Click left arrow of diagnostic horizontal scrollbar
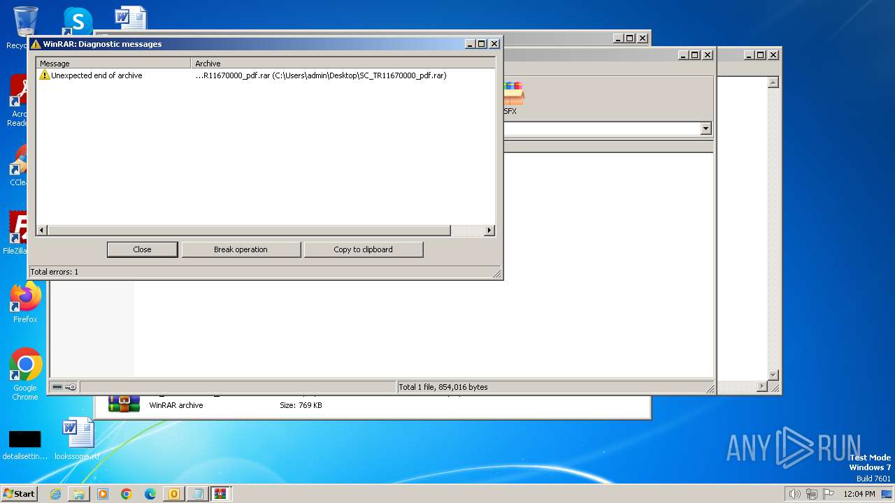Screen dimensions: 895x503 pos(42,231)
